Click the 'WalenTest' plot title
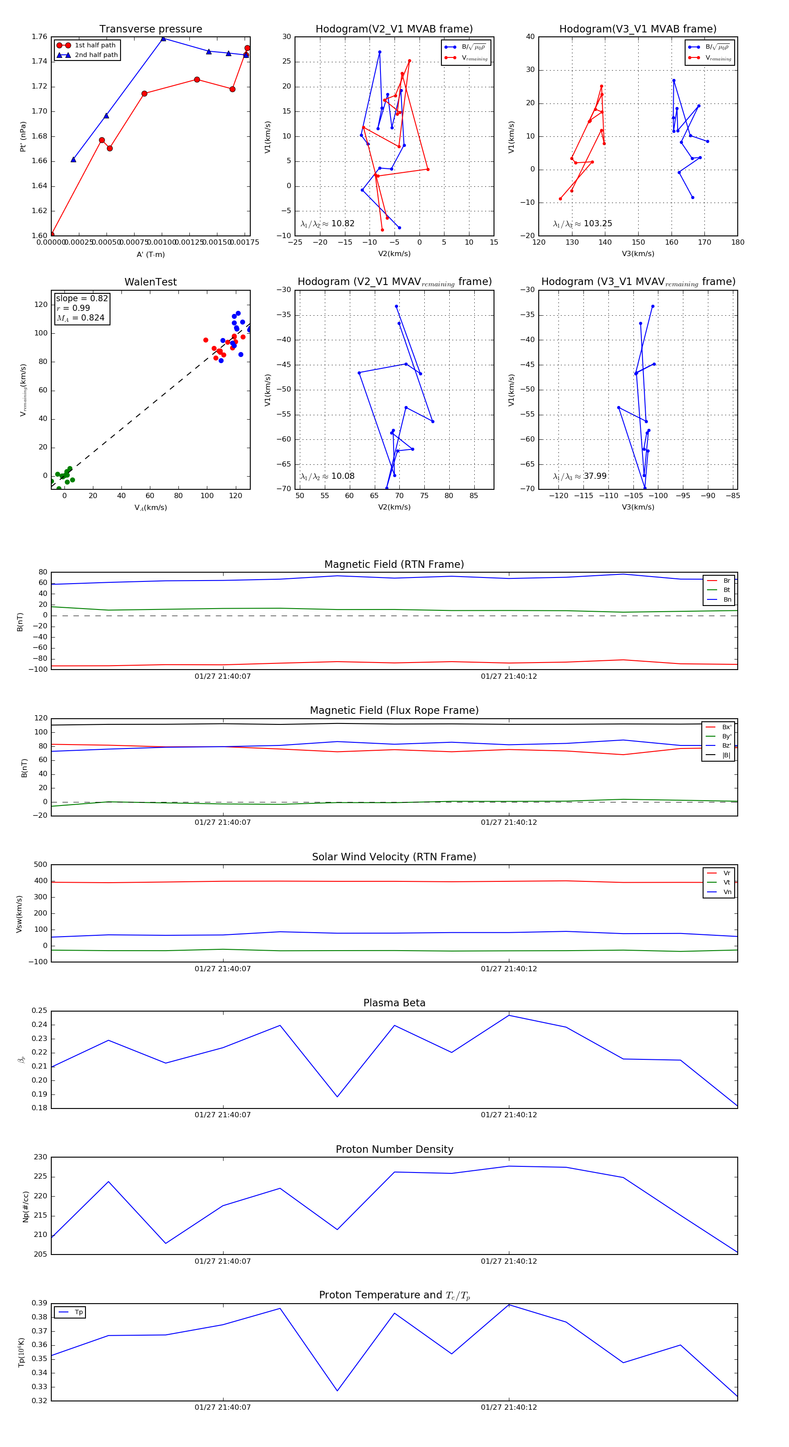This screenshot has height=1447, width=789. 150,282
